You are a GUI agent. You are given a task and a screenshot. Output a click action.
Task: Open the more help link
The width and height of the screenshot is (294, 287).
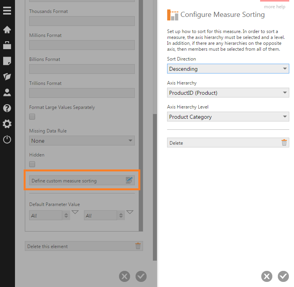coord(275,7)
